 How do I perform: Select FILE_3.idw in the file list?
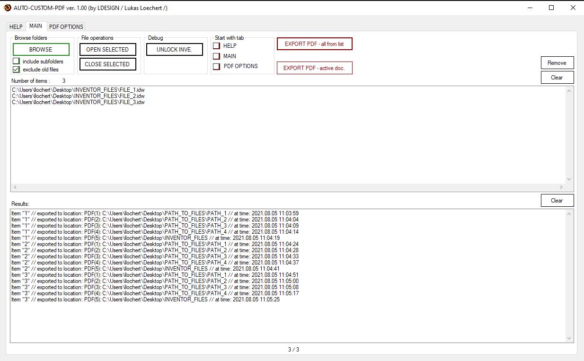(x=78, y=102)
